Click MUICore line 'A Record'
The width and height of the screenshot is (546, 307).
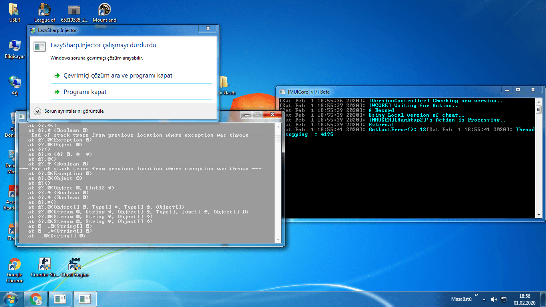(x=381, y=110)
